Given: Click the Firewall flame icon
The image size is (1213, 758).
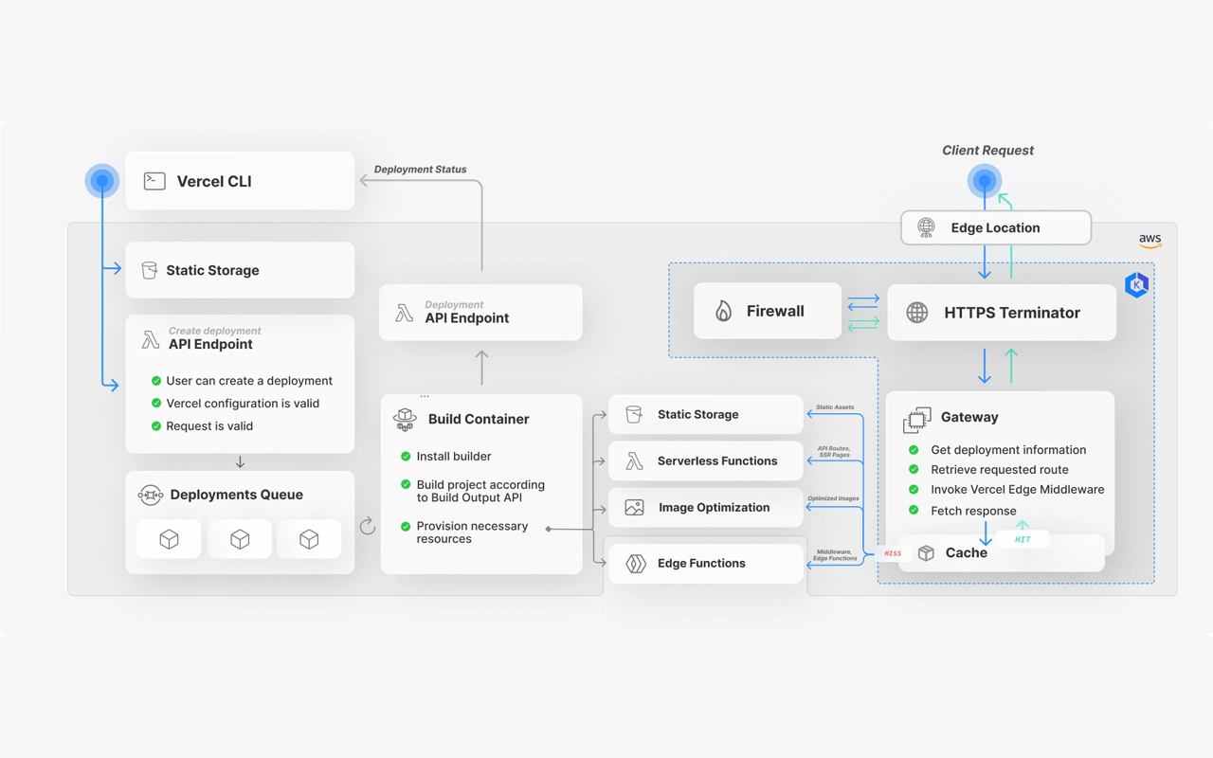Looking at the screenshot, I should (723, 311).
